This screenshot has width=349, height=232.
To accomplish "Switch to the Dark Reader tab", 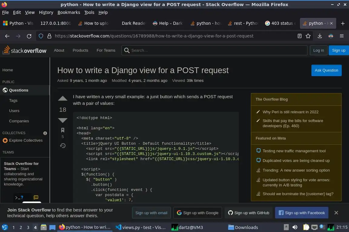I will tap(134, 23).
